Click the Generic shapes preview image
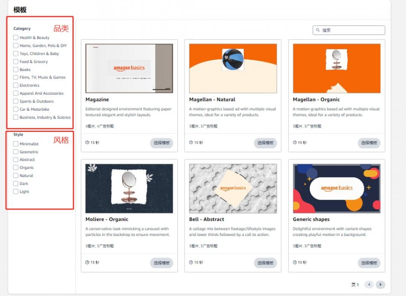This screenshot has height=296, width=406. tap(337, 188)
